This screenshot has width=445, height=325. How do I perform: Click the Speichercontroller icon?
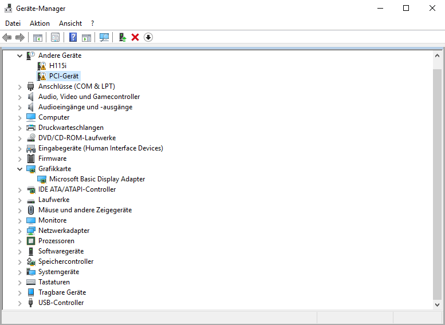(31, 261)
